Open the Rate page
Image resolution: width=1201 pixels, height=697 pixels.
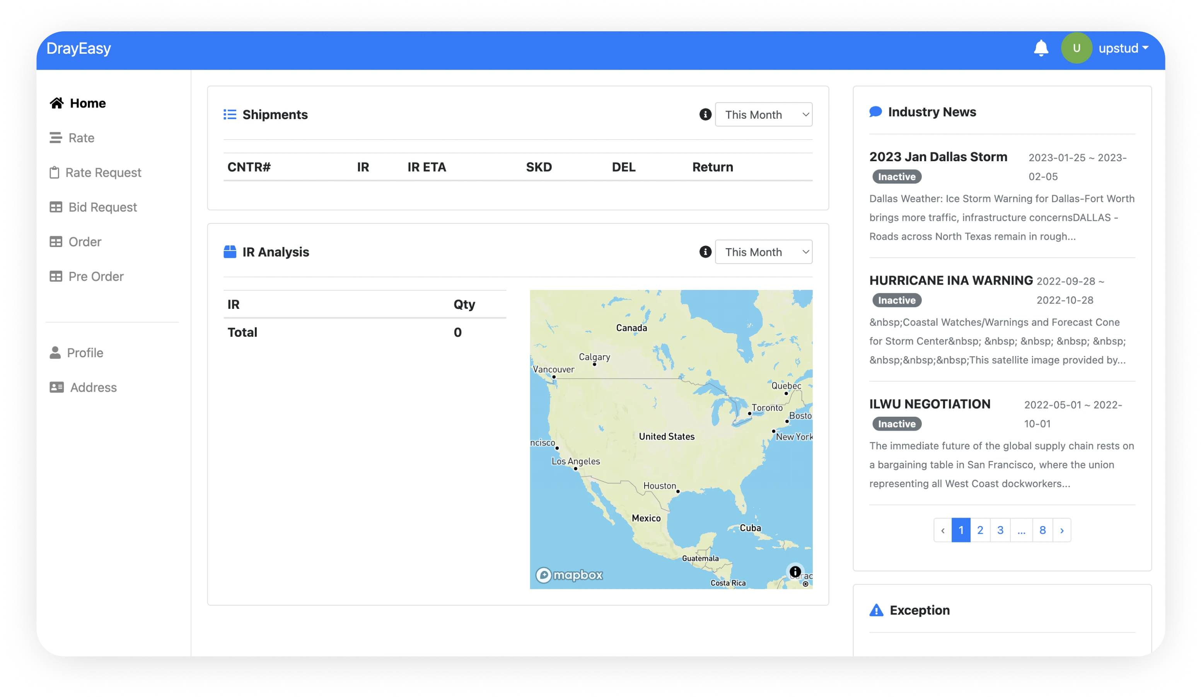72,138
